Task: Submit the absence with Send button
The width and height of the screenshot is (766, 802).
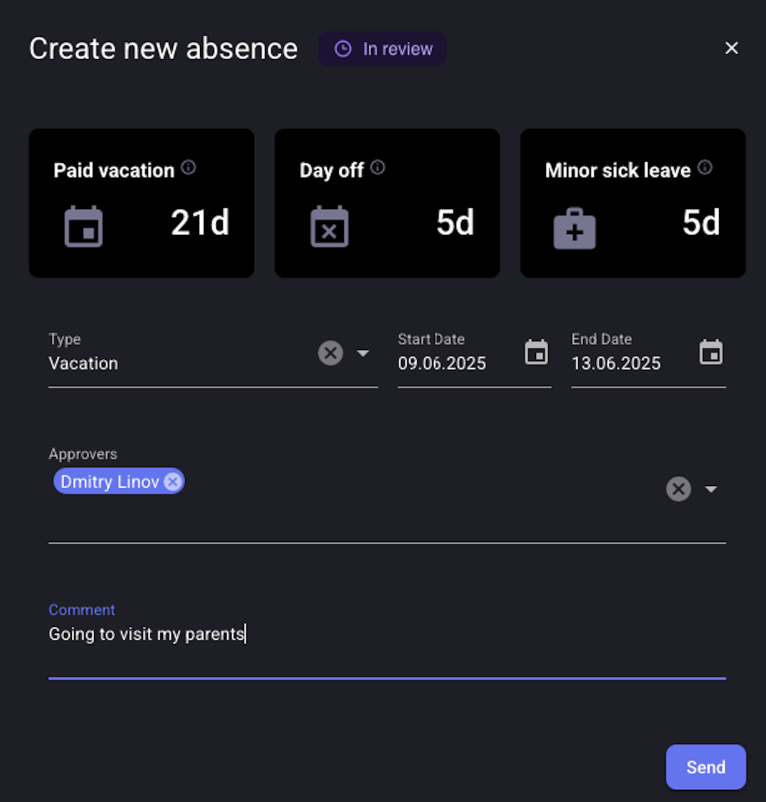Action: click(x=706, y=767)
